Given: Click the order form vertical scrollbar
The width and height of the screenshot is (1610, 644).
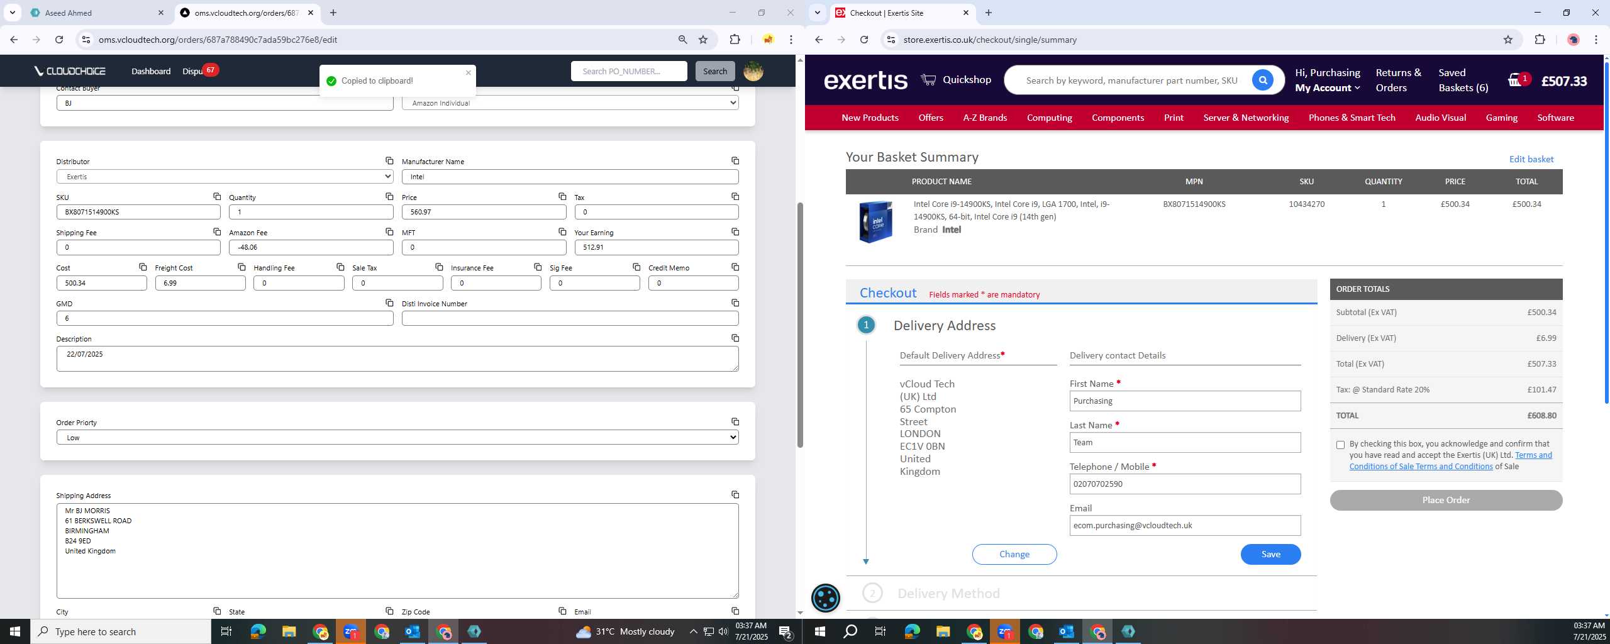Looking at the screenshot, I should tap(800, 324).
